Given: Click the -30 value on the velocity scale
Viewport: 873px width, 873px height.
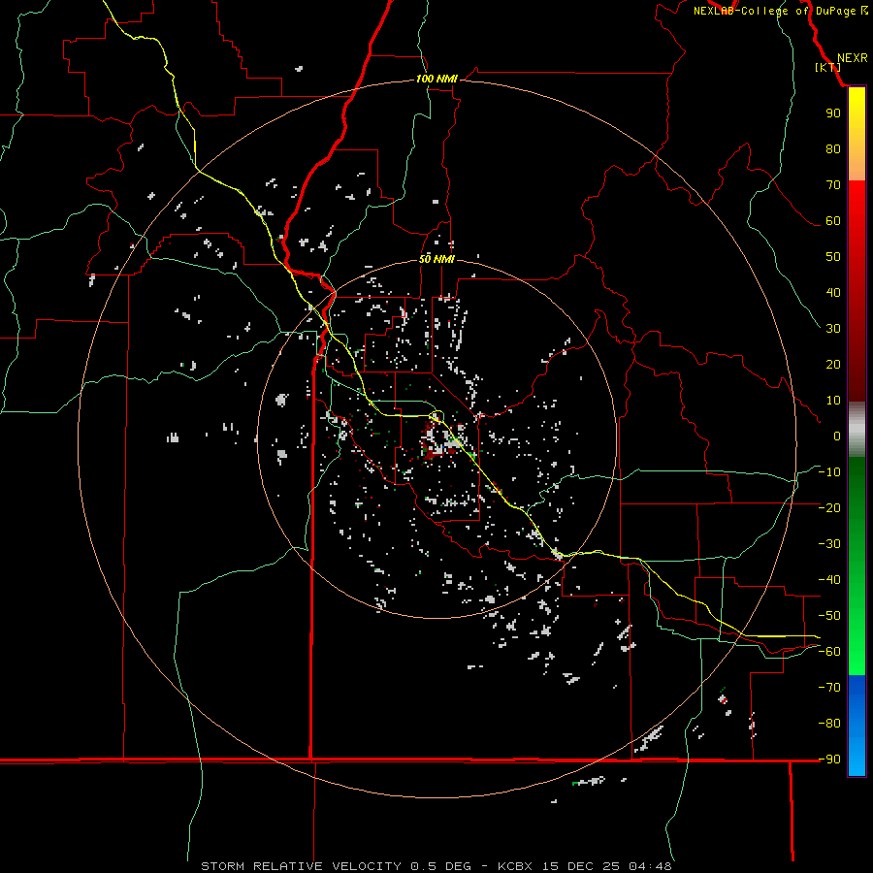Looking at the screenshot, I should (829, 544).
